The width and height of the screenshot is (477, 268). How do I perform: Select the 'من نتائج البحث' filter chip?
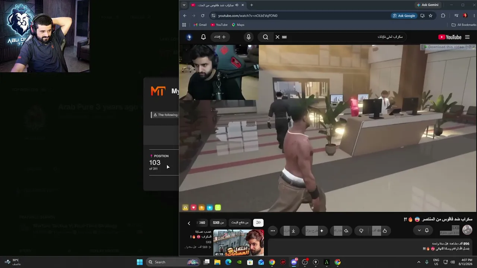(240, 223)
